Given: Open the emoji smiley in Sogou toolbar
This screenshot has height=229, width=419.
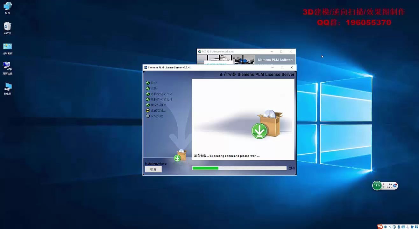Looking at the screenshot, I should click(x=394, y=227).
